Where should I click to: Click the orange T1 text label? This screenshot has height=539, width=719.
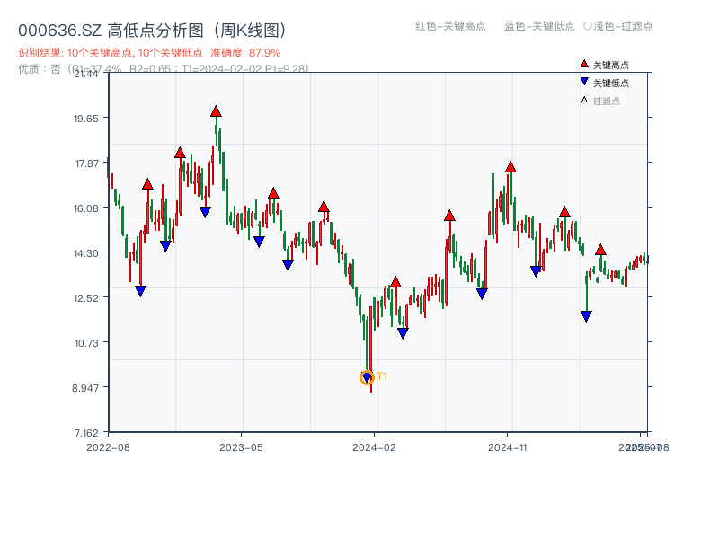[382, 376]
